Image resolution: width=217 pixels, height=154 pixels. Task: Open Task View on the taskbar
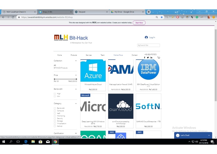[18, 142]
